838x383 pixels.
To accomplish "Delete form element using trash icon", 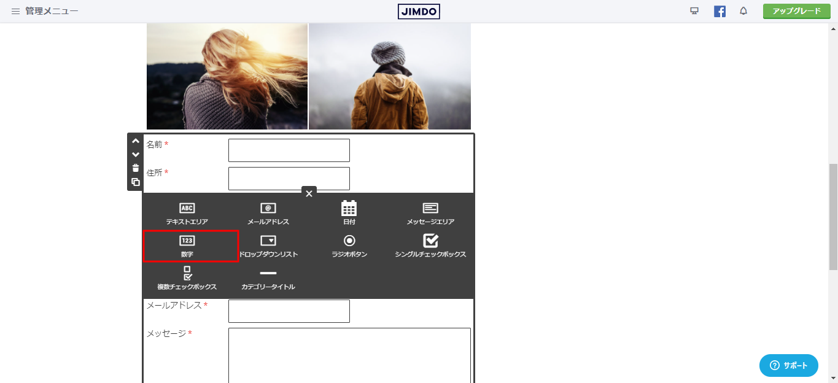I will 136,168.
